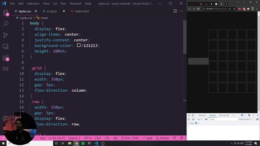The height and width of the screenshot is (146, 260).
Task: Open the Help menu
Action: coord(88,4)
